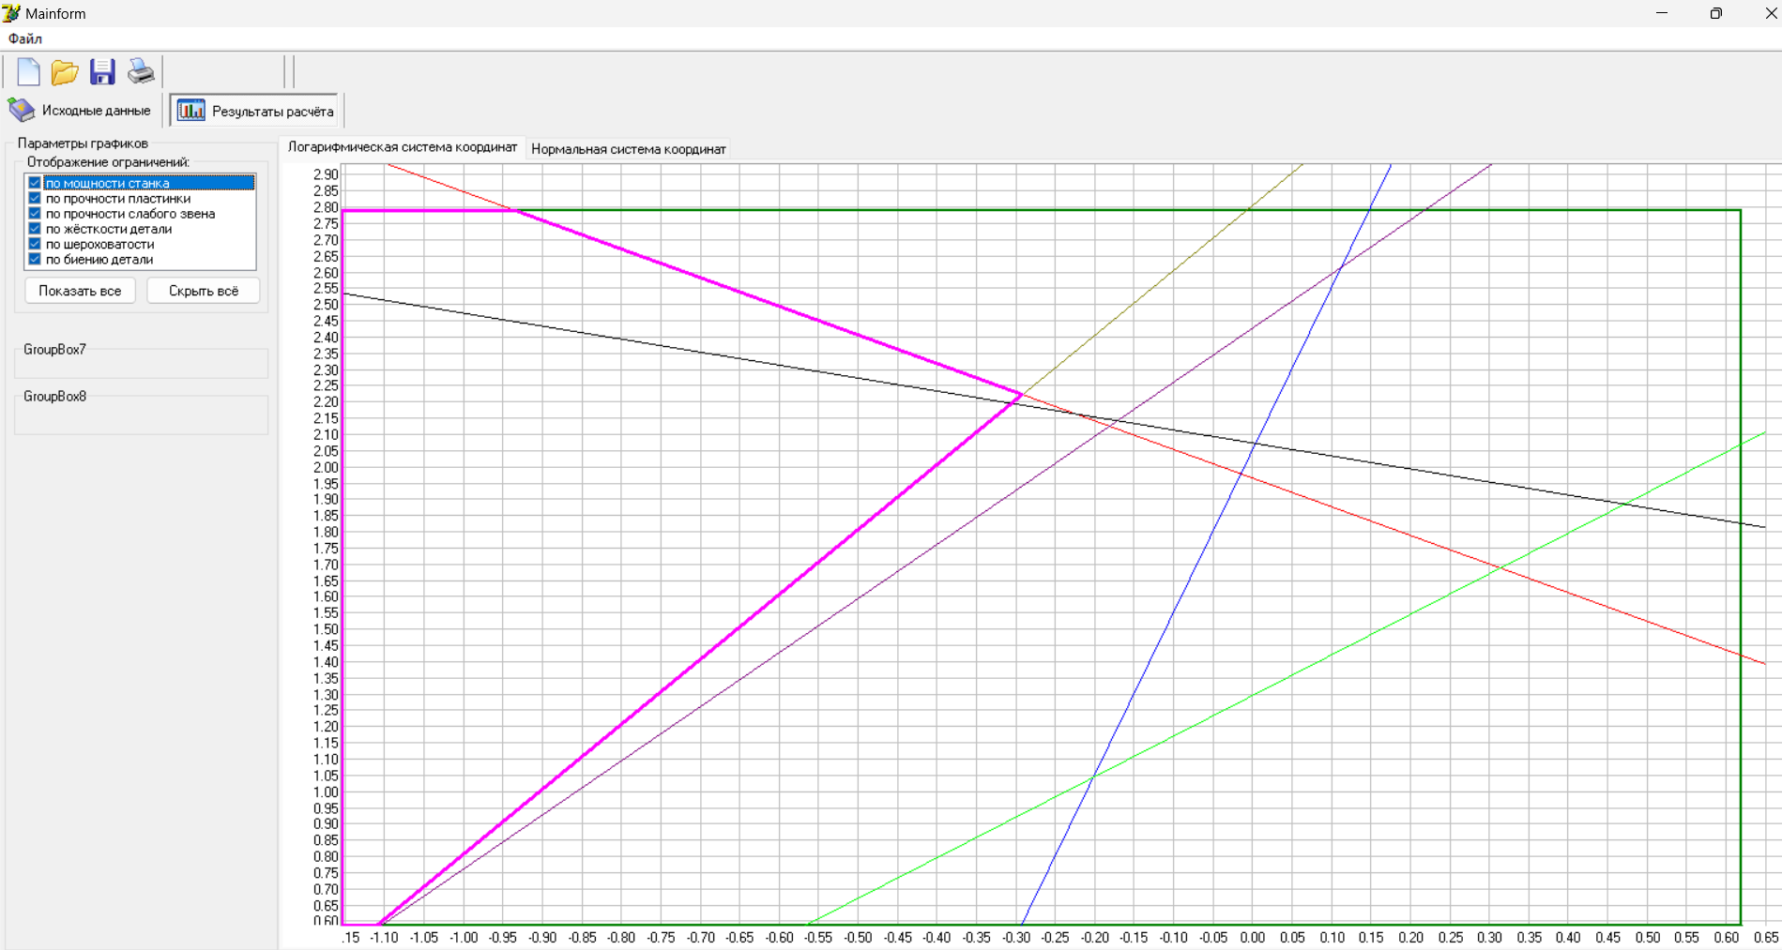
Task: Minimize the Mainform window
Action: coord(1662,13)
